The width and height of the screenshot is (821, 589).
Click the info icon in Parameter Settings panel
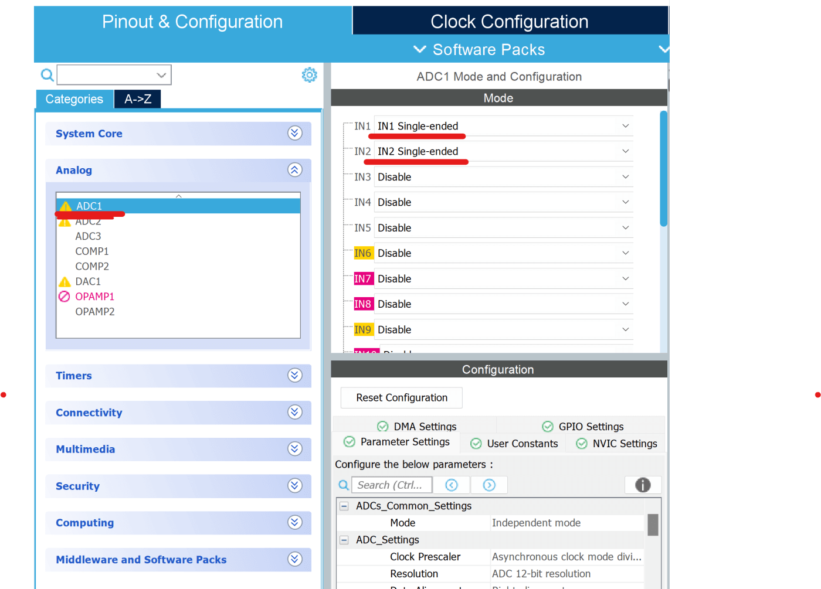tap(643, 485)
